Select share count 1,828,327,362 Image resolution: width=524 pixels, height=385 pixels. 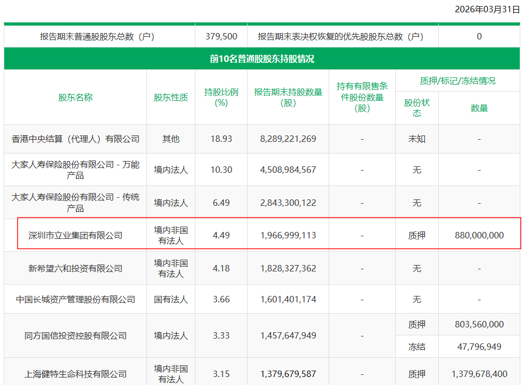coord(288,268)
